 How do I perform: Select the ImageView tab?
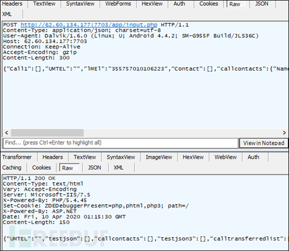tap(159, 157)
